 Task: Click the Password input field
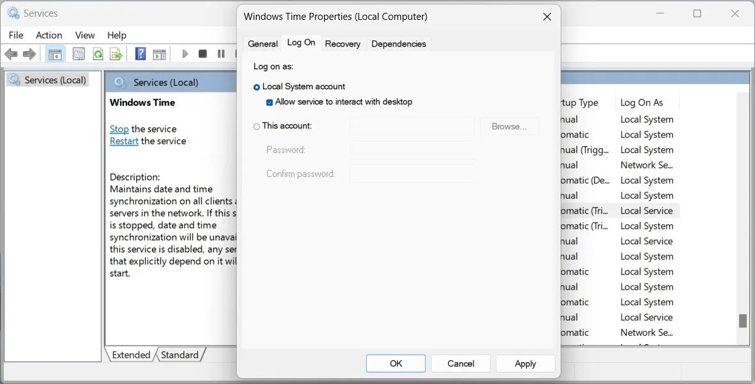click(412, 149)
